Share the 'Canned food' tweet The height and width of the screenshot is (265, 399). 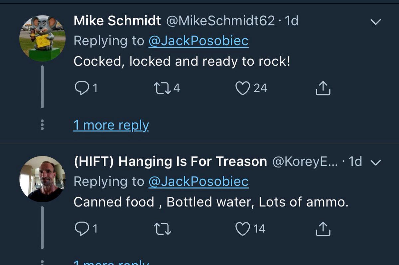[x=323, y=228]
